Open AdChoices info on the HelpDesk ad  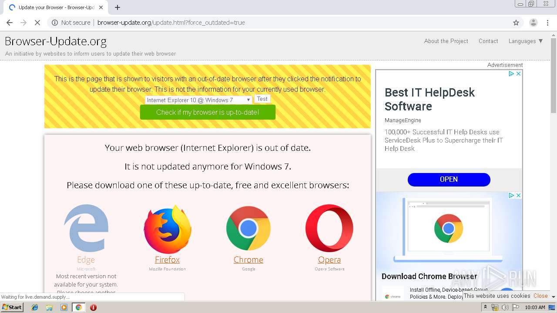(512, 74)
